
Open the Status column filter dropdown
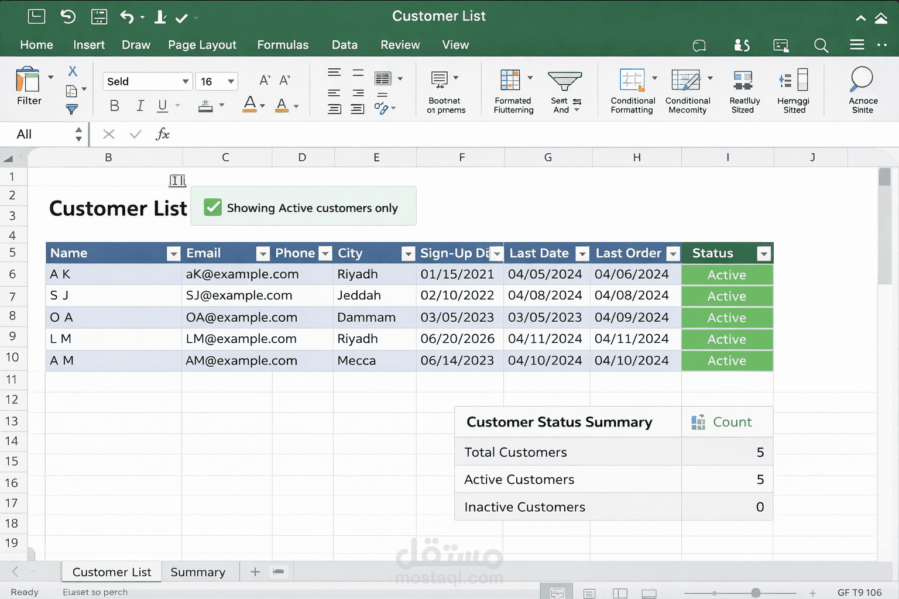coord(763,253)
